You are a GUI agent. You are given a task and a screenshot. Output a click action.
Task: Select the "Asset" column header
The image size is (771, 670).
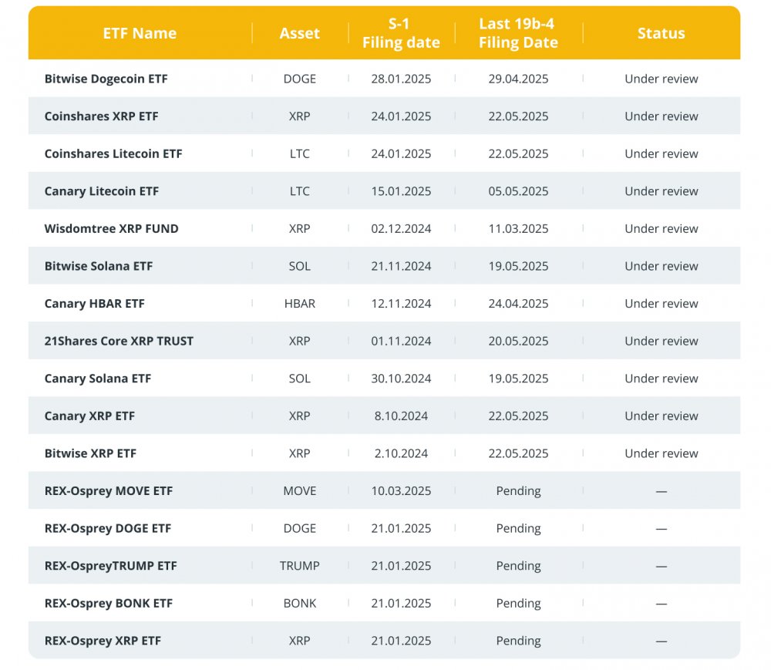[299, 33]
